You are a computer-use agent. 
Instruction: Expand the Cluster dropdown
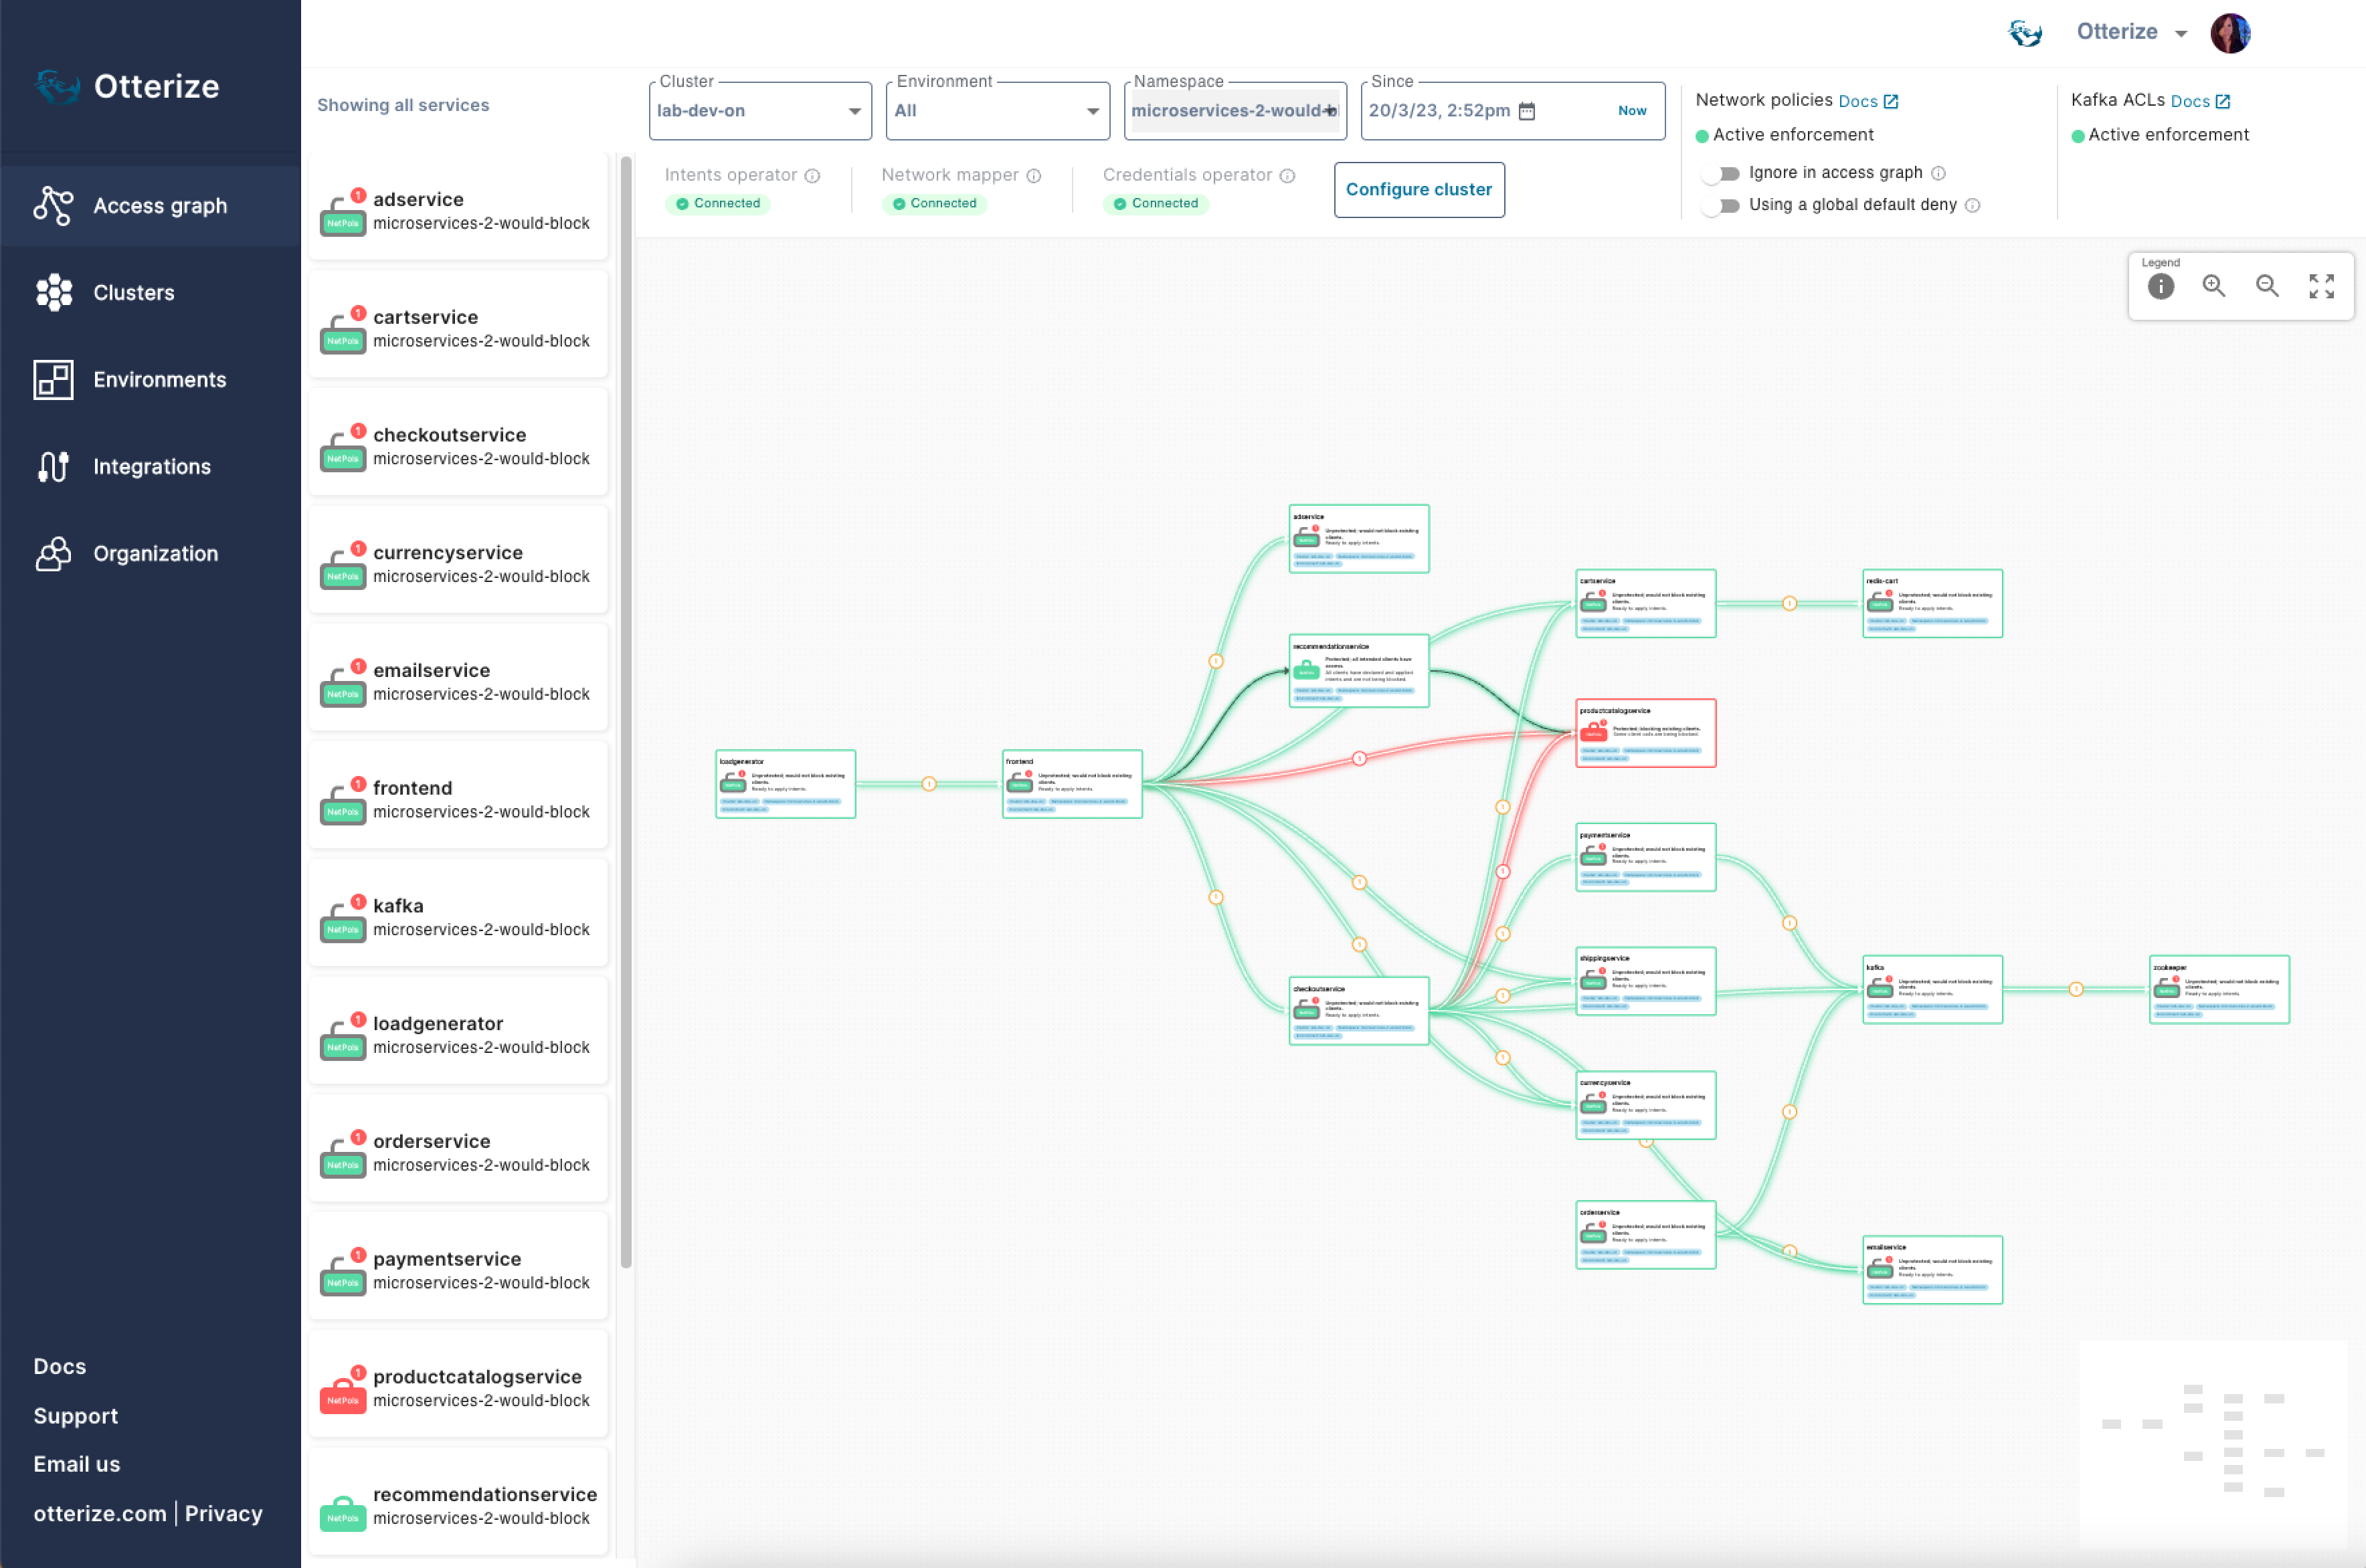(760, 111)
